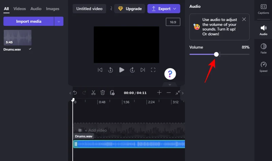Duplicate the clip using the copy-plus icon

(x=112, y=93)
